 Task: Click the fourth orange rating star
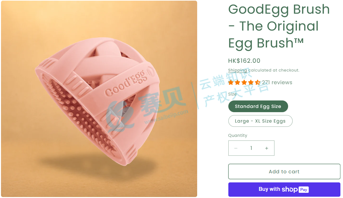click(x=251, y=82)
